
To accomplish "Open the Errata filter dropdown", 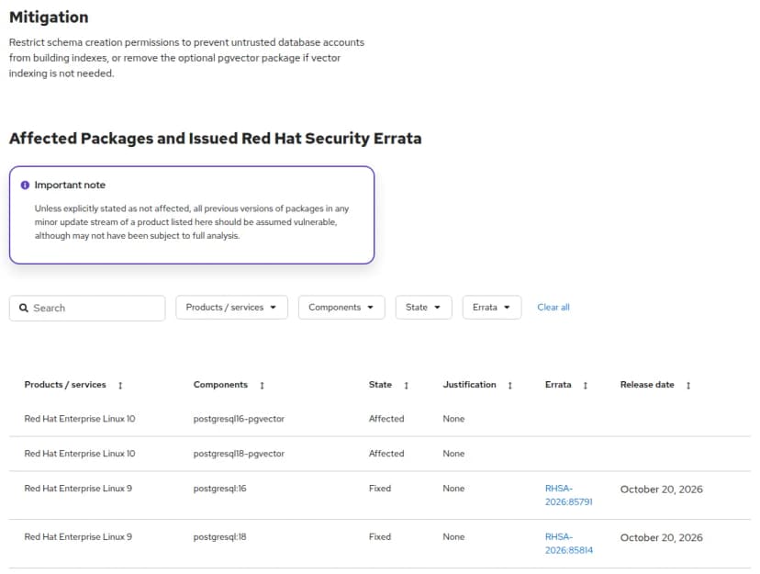I will pyautogui.click(x=492, y=308).
